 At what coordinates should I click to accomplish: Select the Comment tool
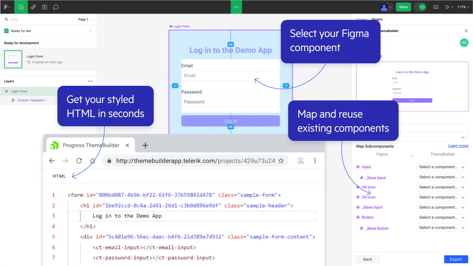56,7
